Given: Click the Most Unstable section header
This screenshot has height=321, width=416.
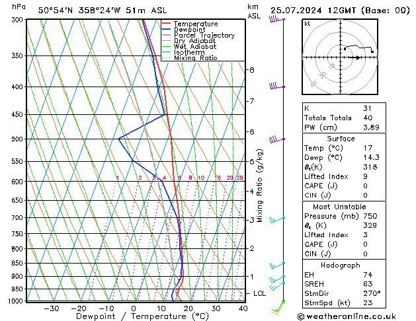Looking at the screenshot, I should (339, 207).
